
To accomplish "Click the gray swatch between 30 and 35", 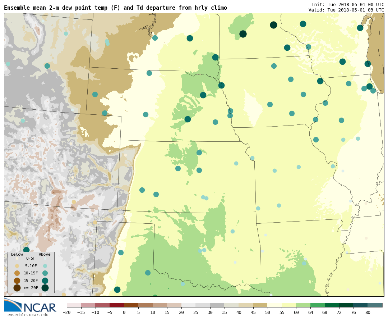I will tap(217, 305).
